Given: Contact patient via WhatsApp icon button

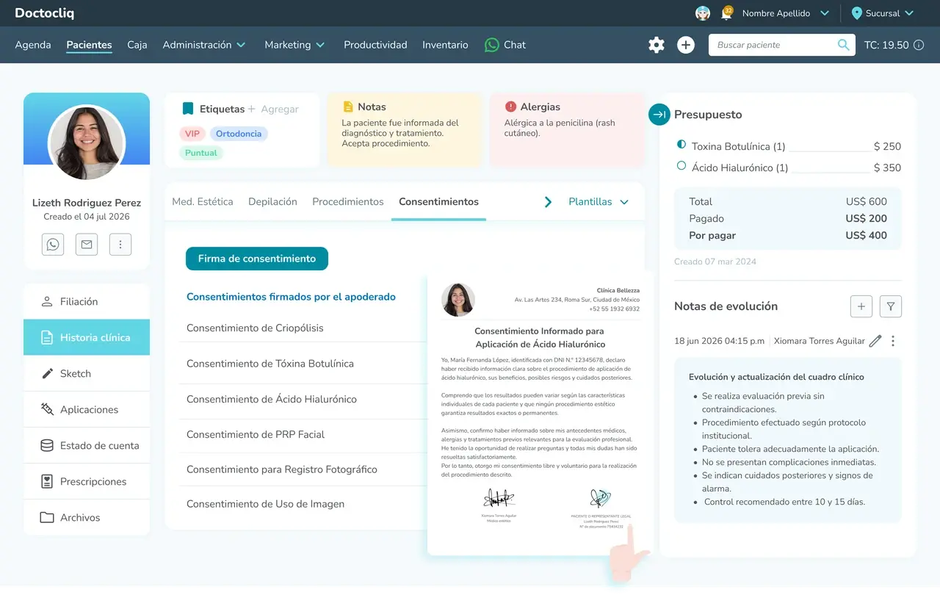Looking at the screenshot, I should point(53,245).
